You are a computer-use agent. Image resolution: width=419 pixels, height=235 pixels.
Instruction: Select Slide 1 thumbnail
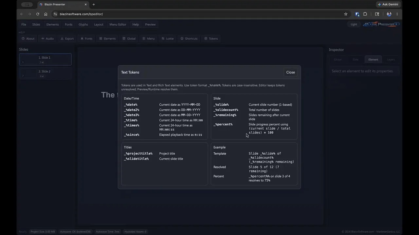pos(45,59)
